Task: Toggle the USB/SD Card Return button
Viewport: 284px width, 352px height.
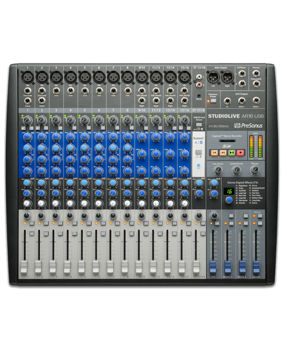Action: pos(199,124)
